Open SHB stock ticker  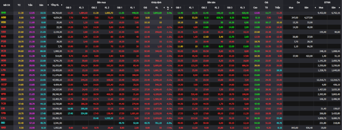[x=3, y=13]
